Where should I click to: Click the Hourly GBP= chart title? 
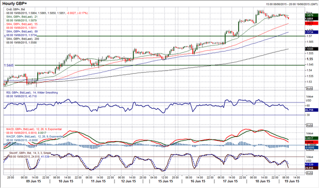(14, 4)
